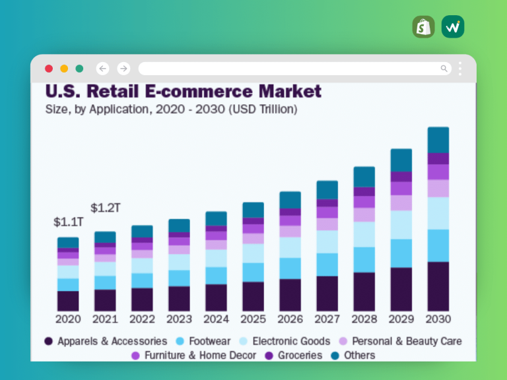Click the U.S. Retail E-commerce Market title
507x380 pixels.
(184, 91)
